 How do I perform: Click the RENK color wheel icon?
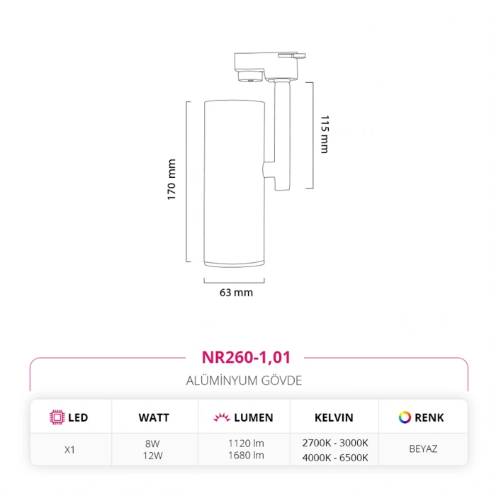(x=405, y=417)
